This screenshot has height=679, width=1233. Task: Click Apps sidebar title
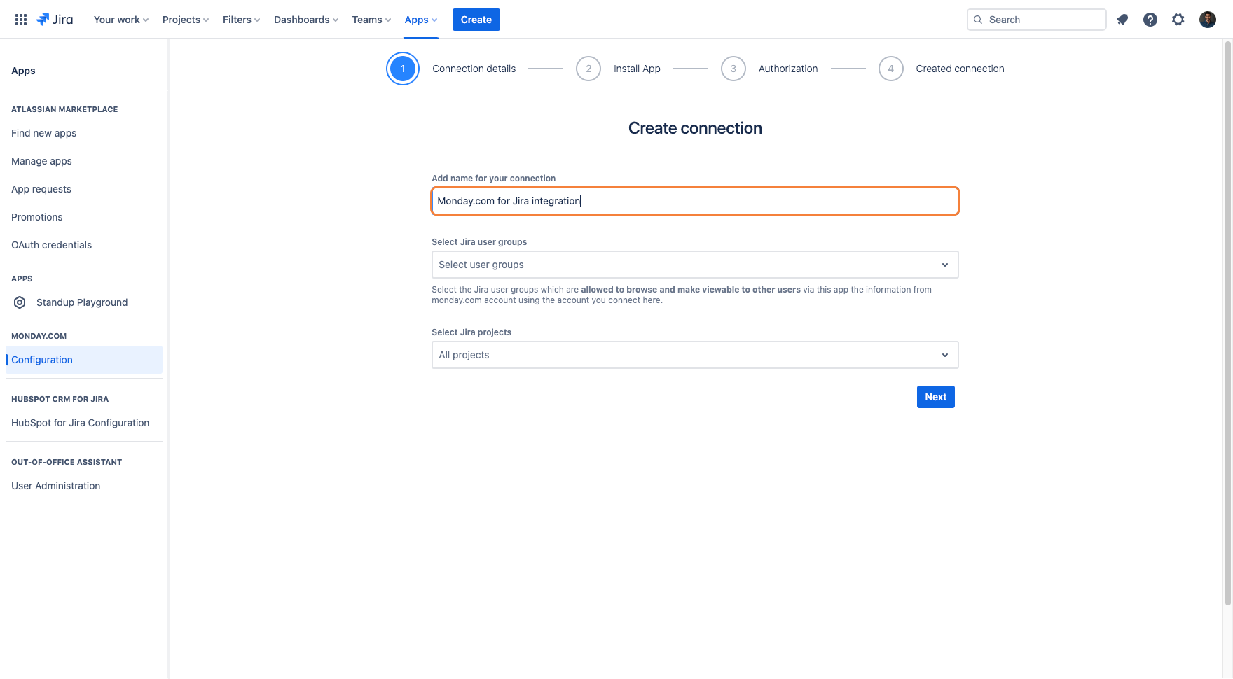click(23, 71)
